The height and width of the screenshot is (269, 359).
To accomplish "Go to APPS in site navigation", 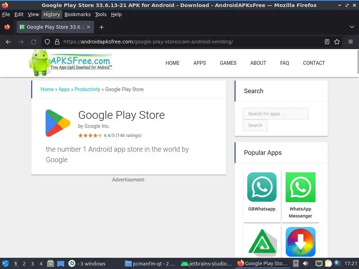I will (199, 63).
